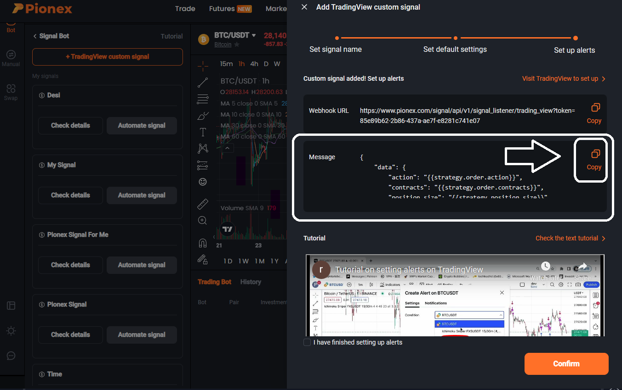Click the 'Set default settings' progress dot
622x390 pixels.
click(x=455, y=39)
